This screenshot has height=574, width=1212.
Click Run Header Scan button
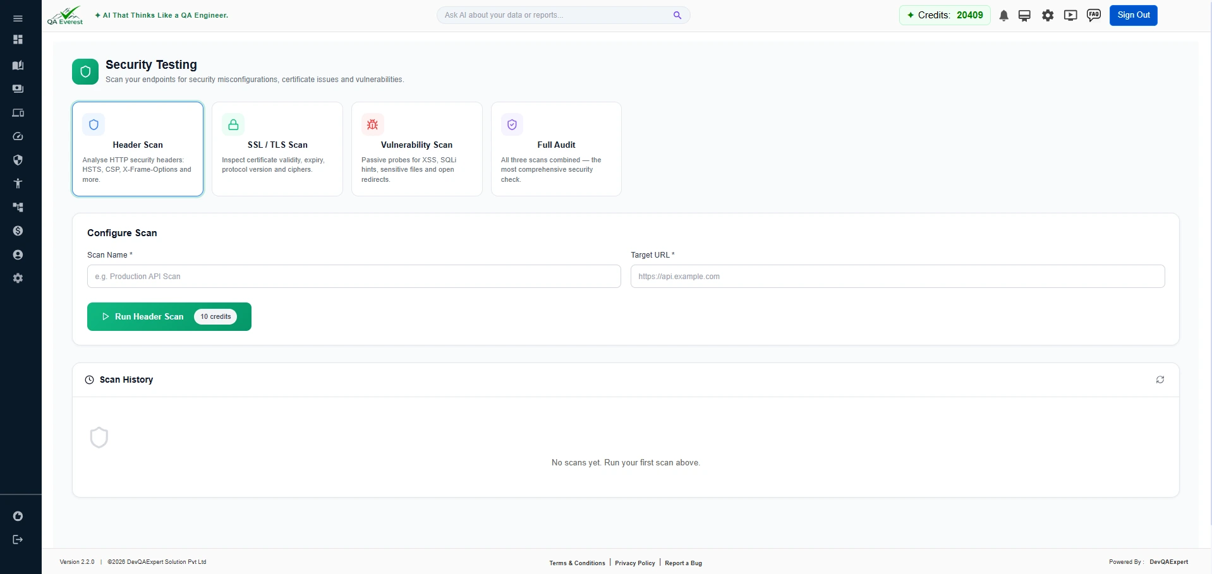click(169, 316)
